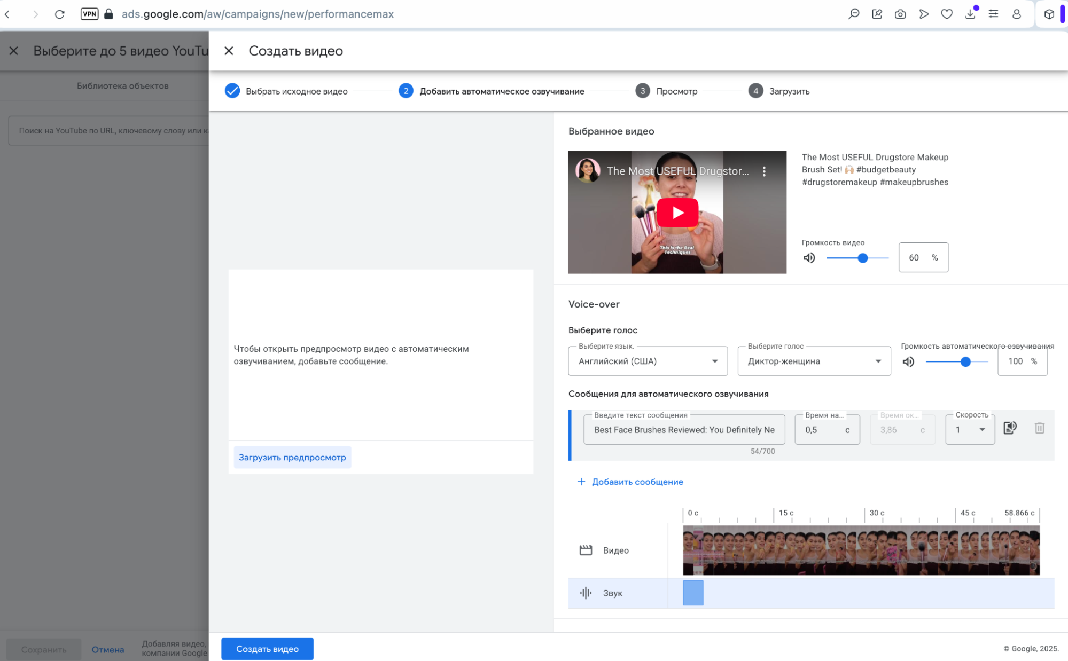Open the voice dropdown Диктор-женщина
1068x661 pixels.
[814, 361]
